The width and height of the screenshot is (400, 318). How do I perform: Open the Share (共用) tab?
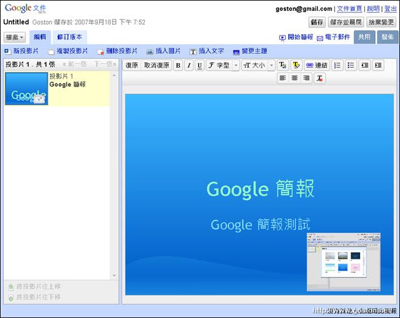click(x=364, y=37)
